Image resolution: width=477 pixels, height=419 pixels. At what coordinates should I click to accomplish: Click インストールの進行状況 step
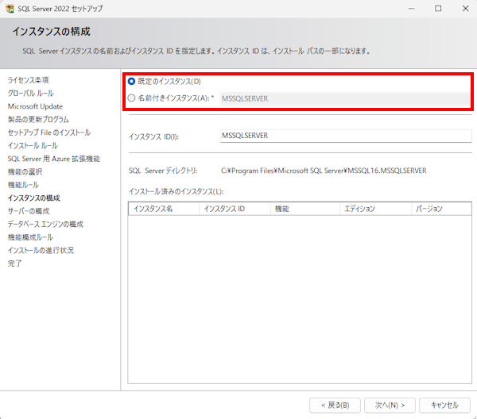[x=41, y=250]
